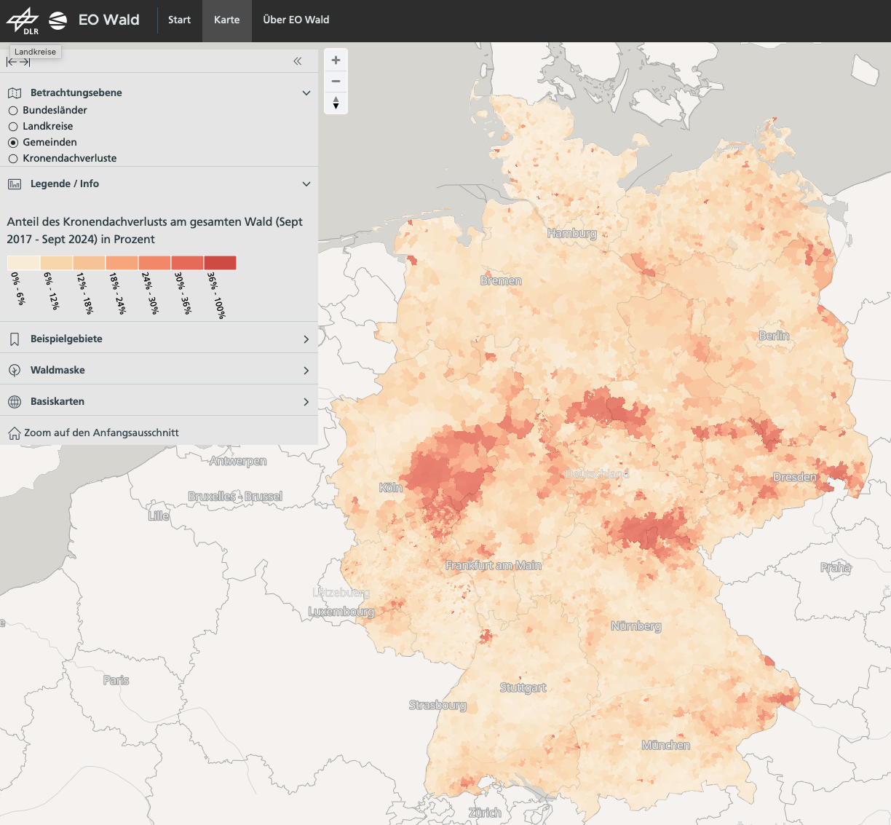
Task: Expand the Waldmaske section
Action: click(x=306, y=371)
